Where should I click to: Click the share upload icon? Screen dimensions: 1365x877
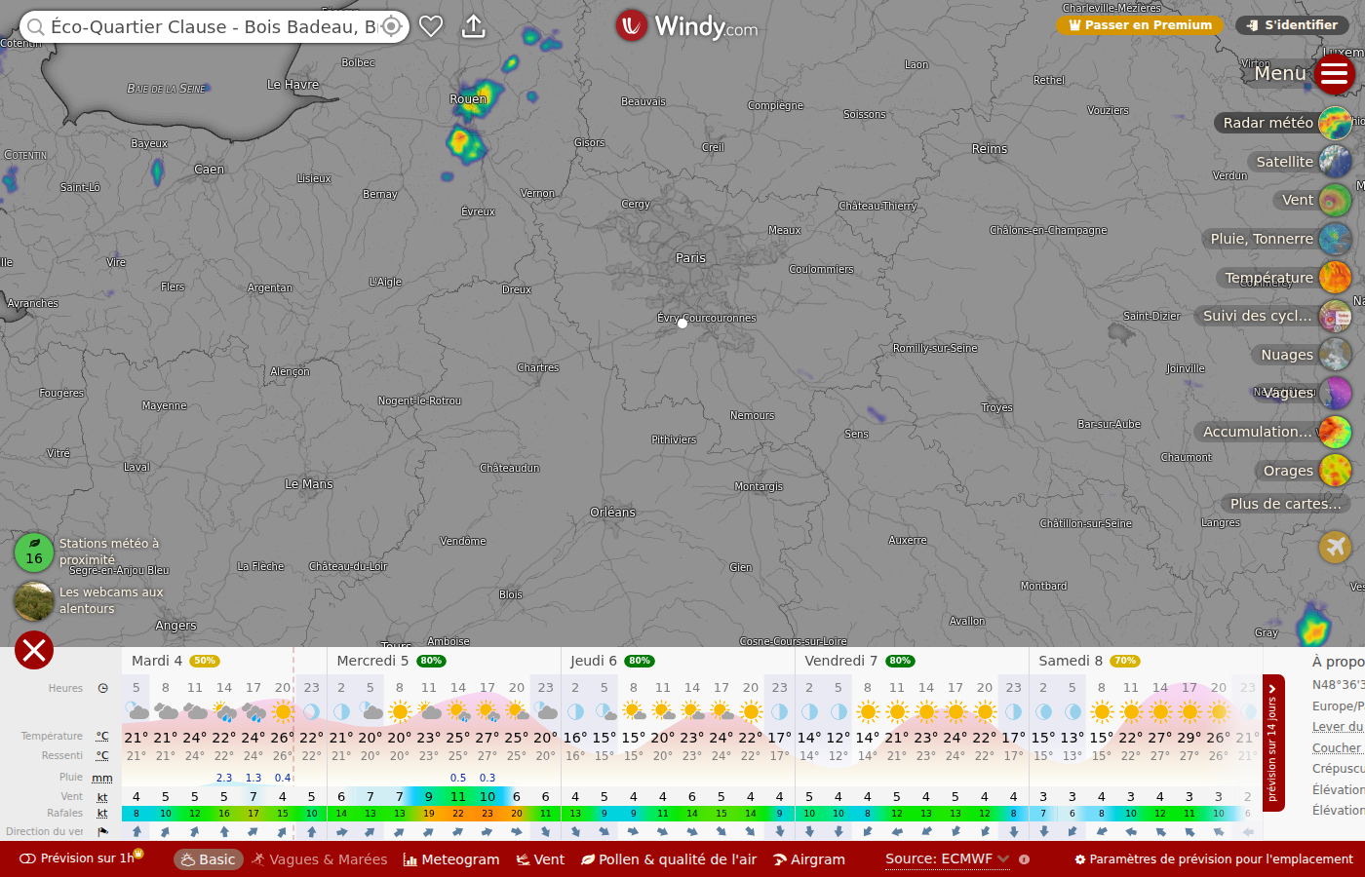pyautogui.click(x=473, y=26)
